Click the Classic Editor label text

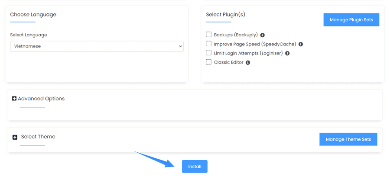[228, 62]
